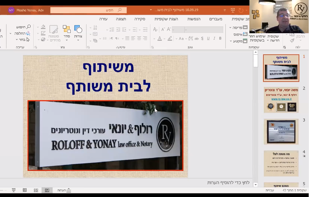The image size is (309, 197).
Task: Click the text highlight color marker
Action: [x=170, y=39]
